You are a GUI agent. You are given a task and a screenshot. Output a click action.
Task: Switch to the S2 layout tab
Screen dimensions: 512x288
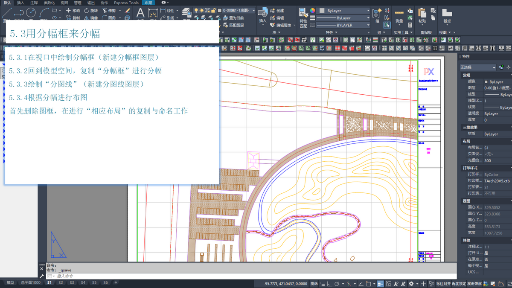[61, 282]
